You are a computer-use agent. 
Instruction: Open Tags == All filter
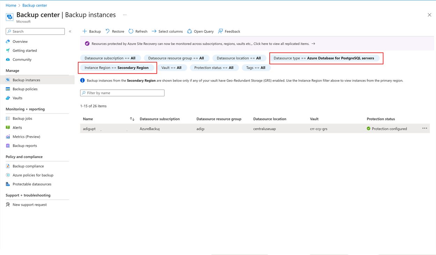(256, 68)
